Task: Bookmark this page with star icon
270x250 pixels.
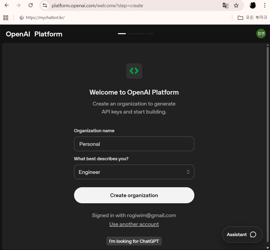Action: coord(236,6)
